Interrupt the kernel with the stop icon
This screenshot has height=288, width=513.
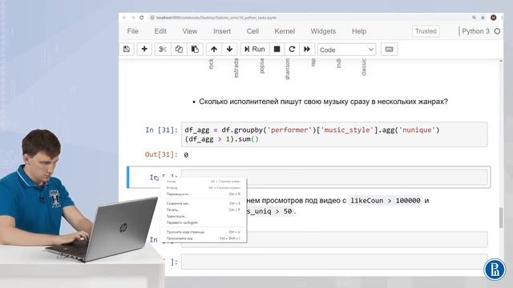coord(277,50)
